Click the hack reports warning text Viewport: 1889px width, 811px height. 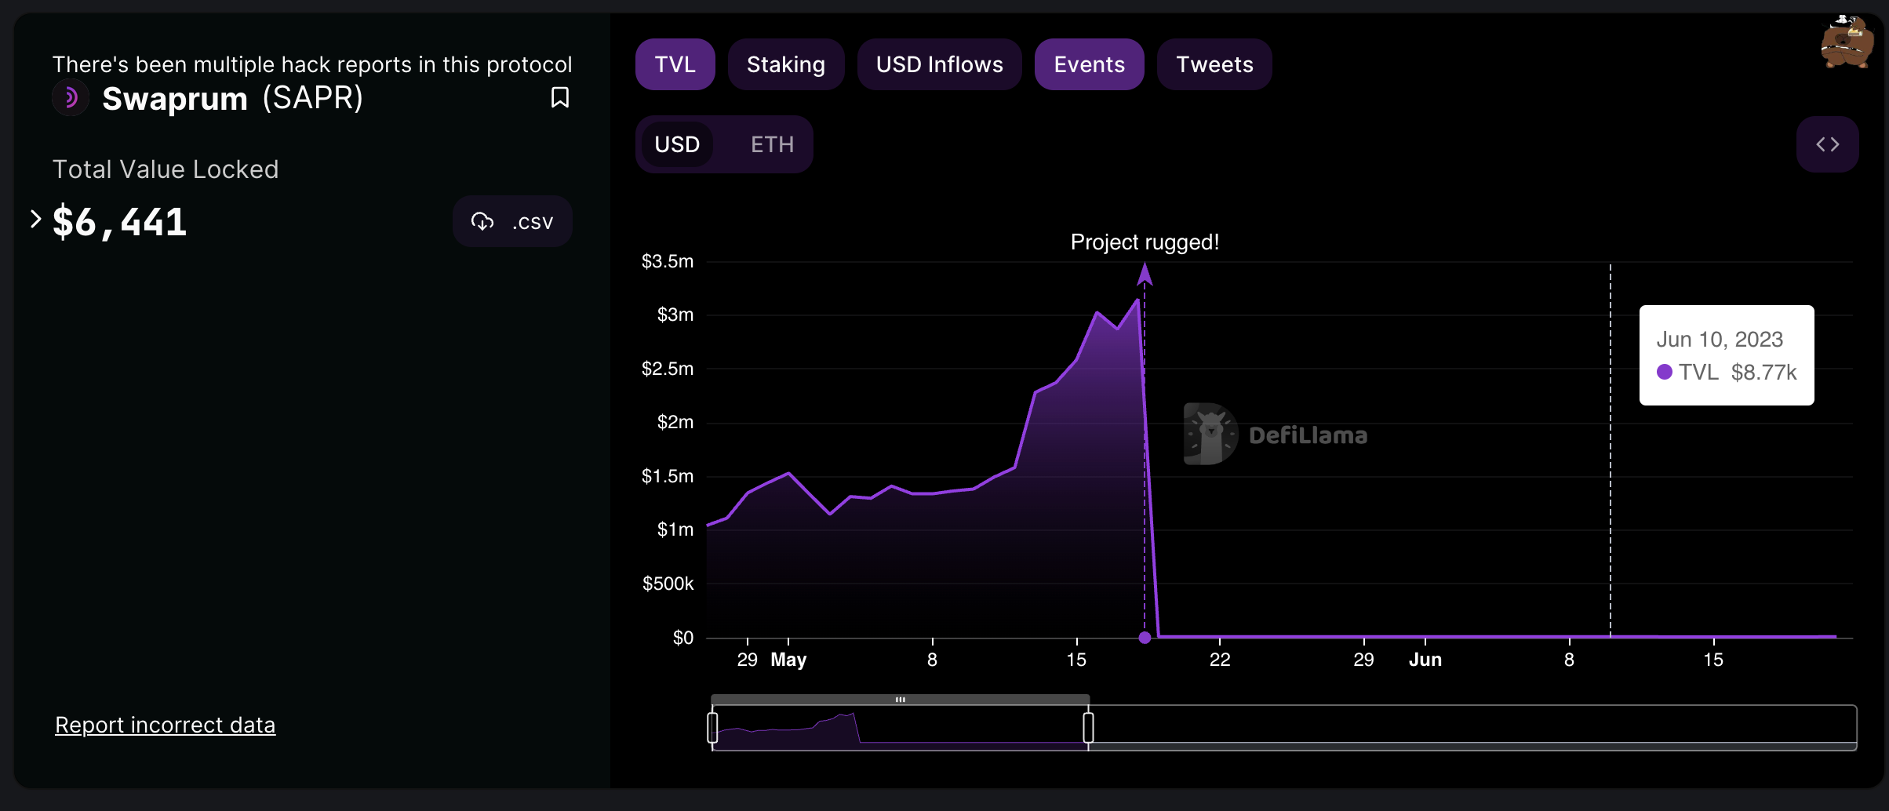click(312, 64)
